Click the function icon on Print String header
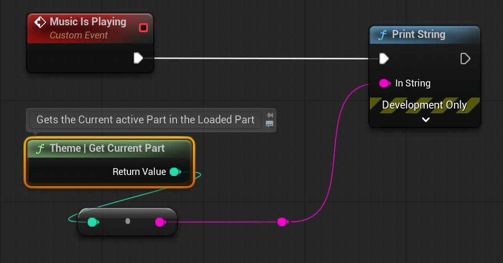 point(383,35)
